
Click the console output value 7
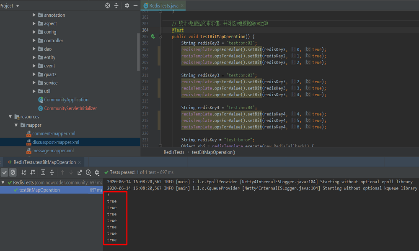(x=108, y=195)
